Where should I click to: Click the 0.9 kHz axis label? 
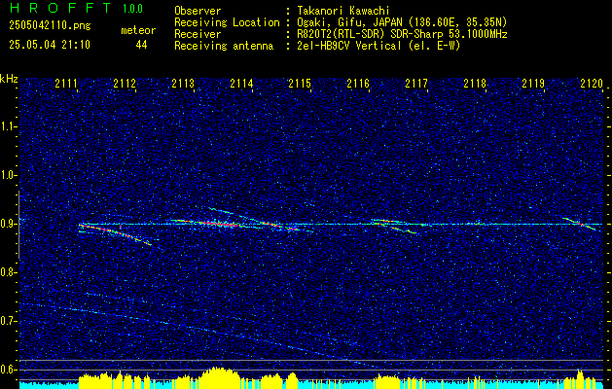click(7, 224)
